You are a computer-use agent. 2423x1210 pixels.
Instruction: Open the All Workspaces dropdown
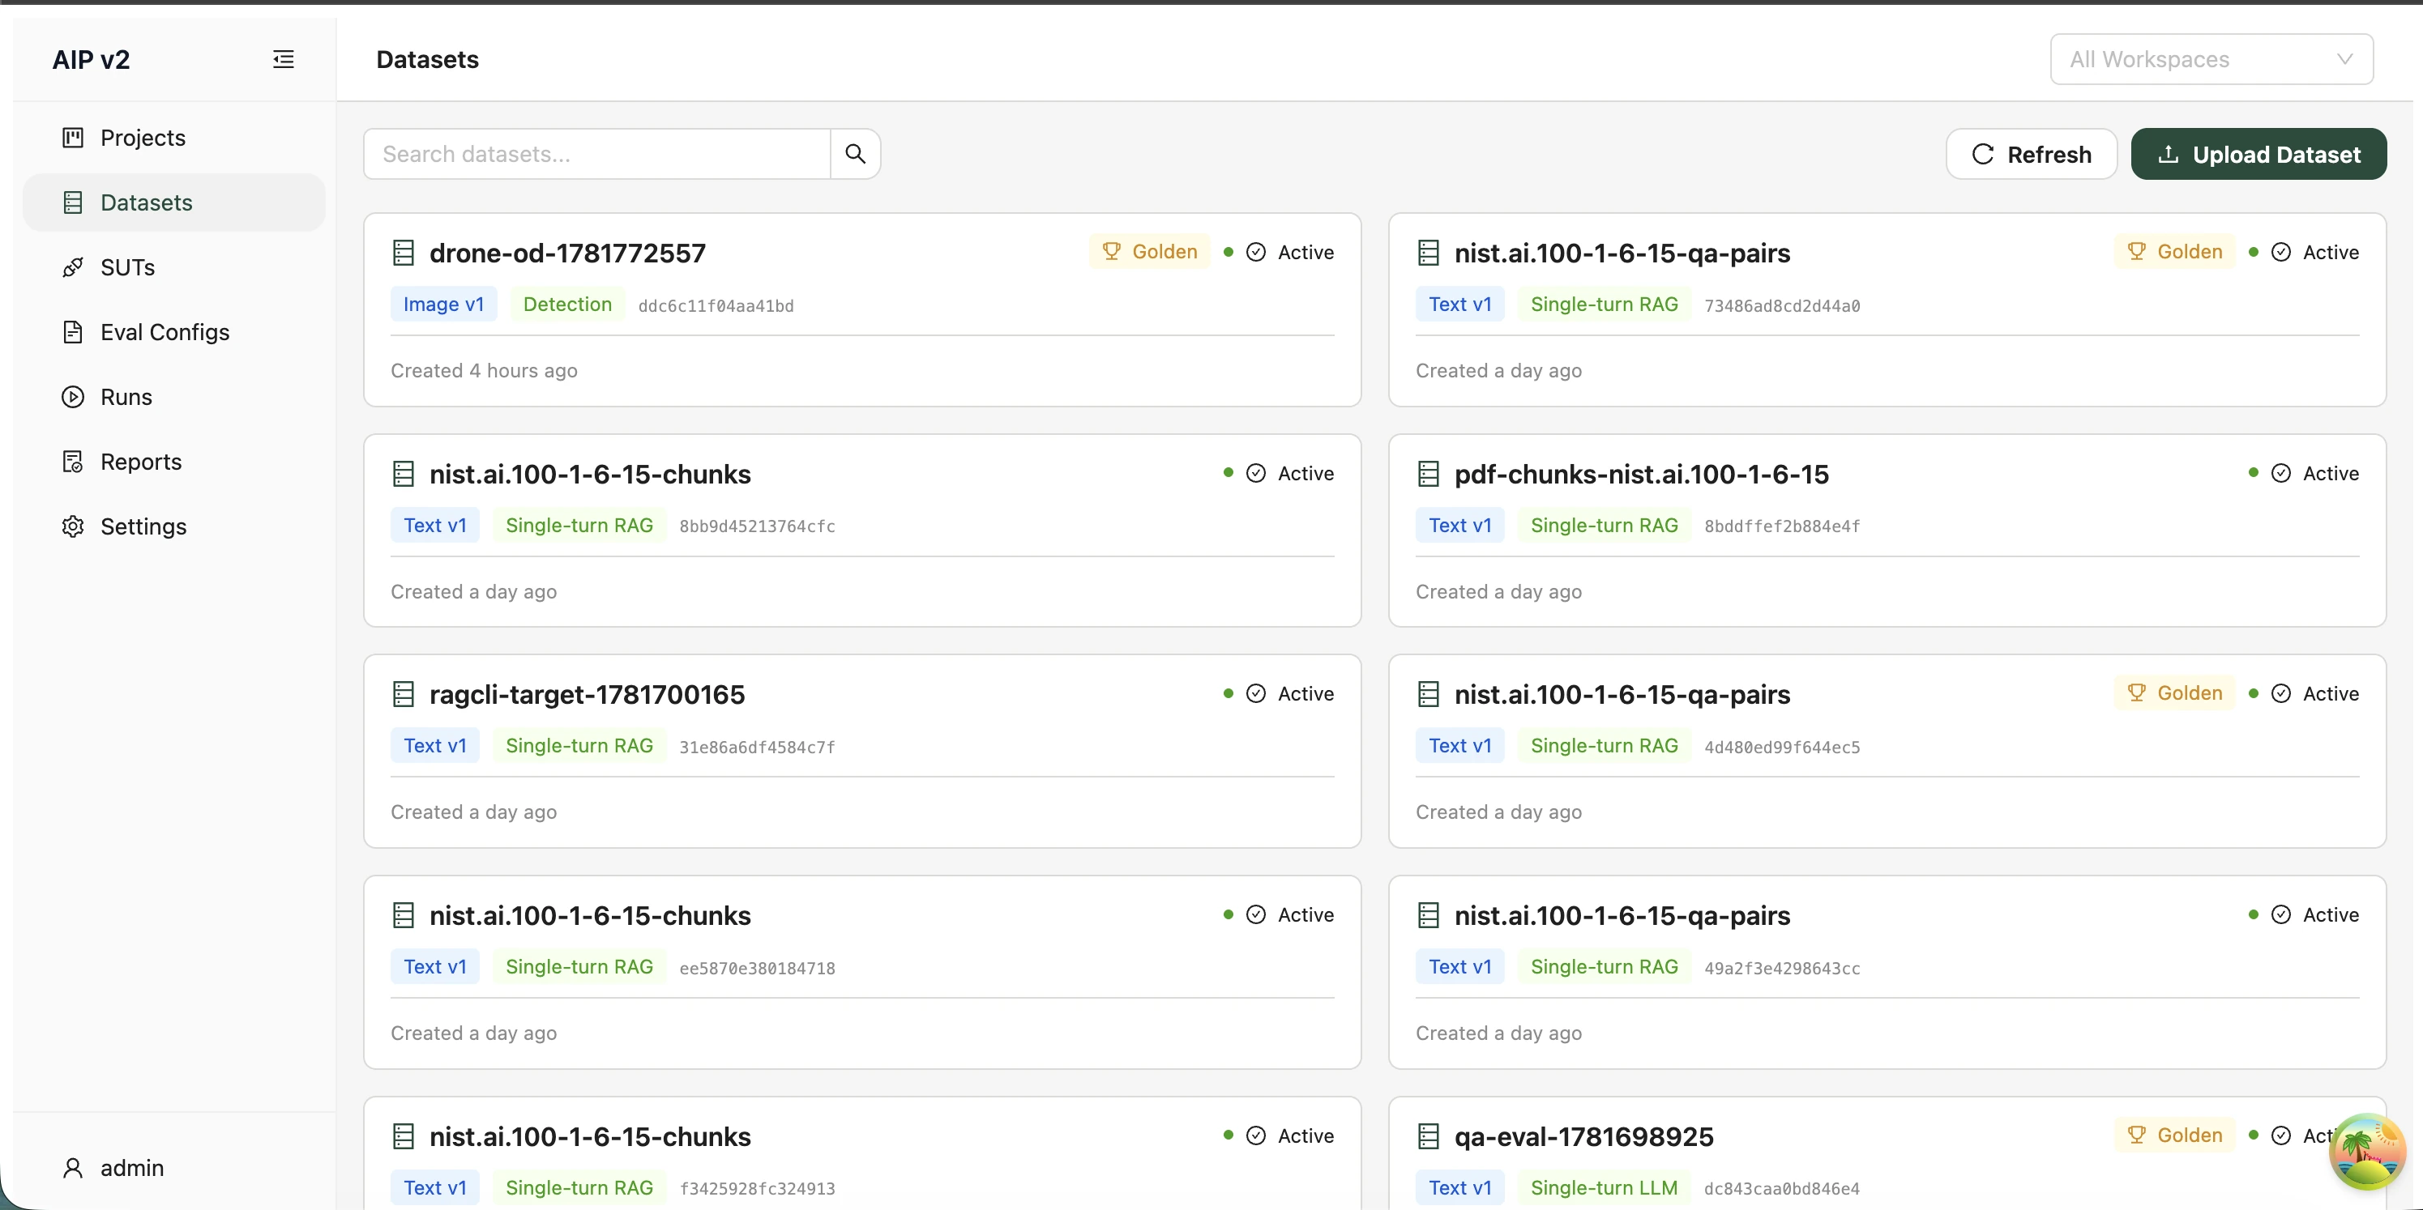tap(2211, 59)
